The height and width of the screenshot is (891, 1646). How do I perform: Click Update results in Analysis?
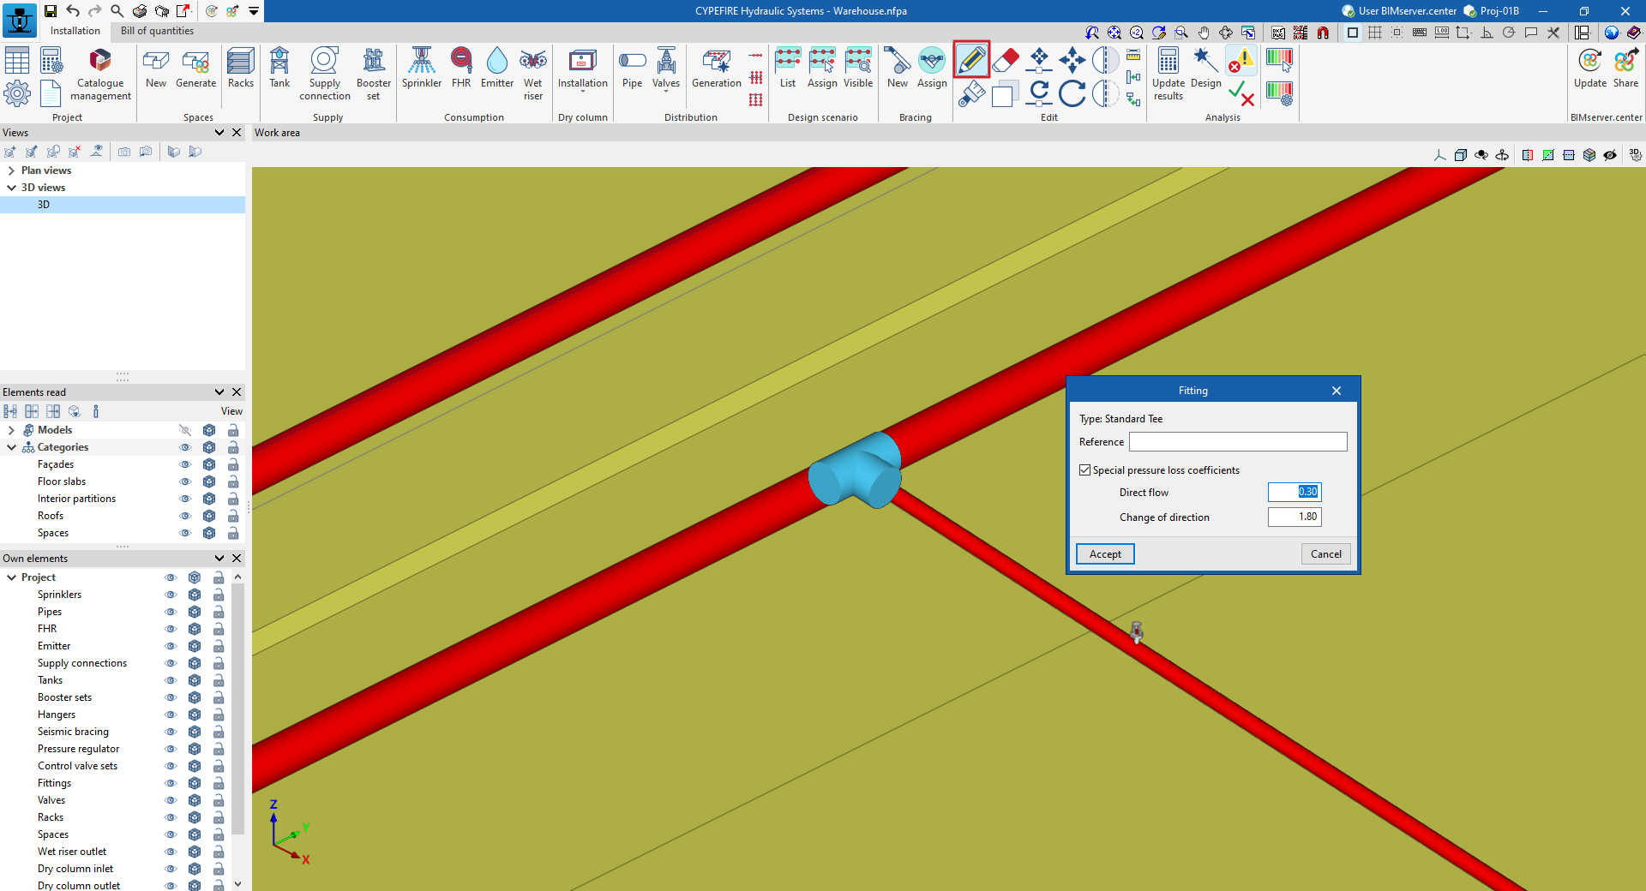[x=1168, y=74]
